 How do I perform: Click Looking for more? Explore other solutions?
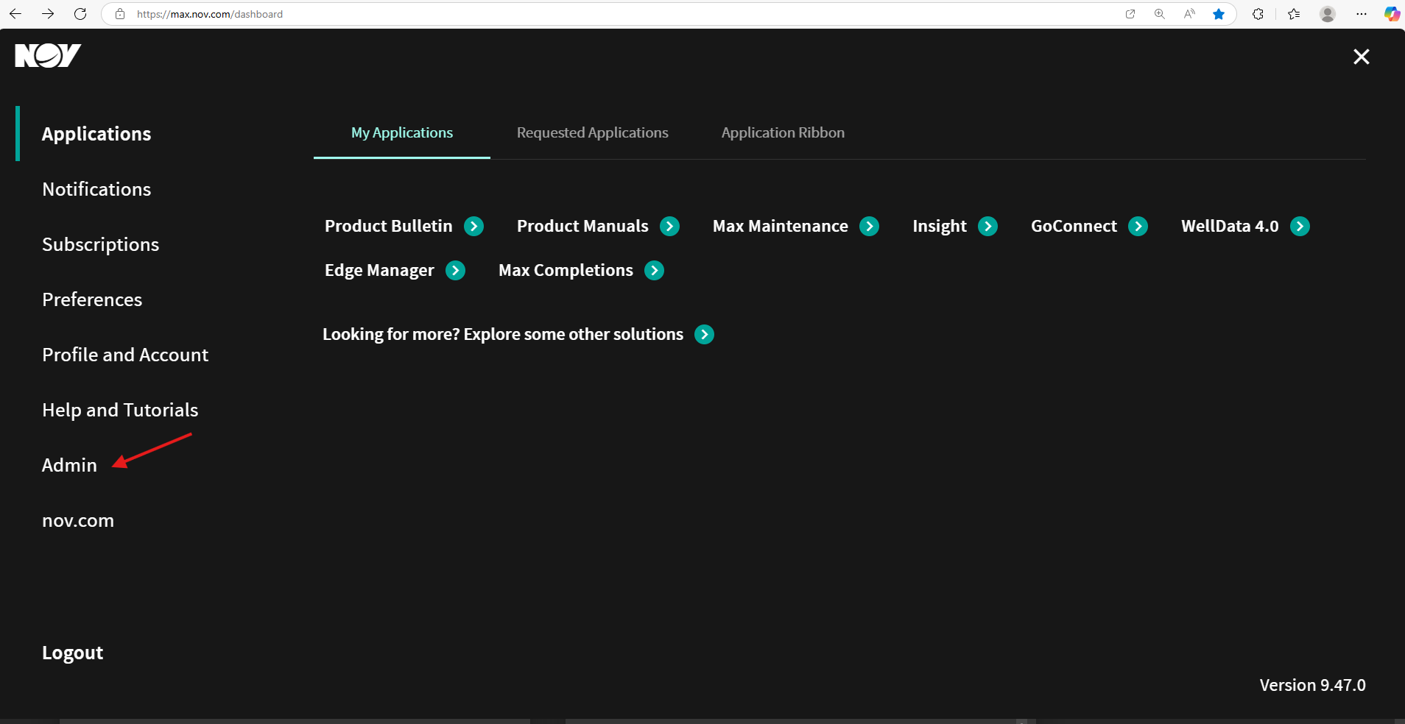[x=503, y=335]
